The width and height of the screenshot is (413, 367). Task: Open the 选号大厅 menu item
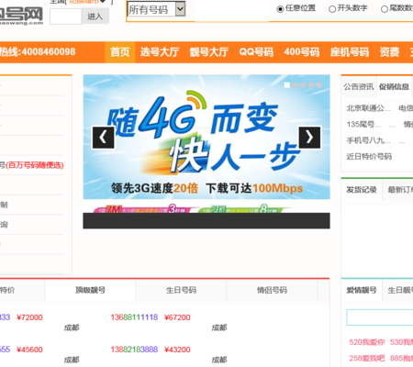[x=160, y=52]
